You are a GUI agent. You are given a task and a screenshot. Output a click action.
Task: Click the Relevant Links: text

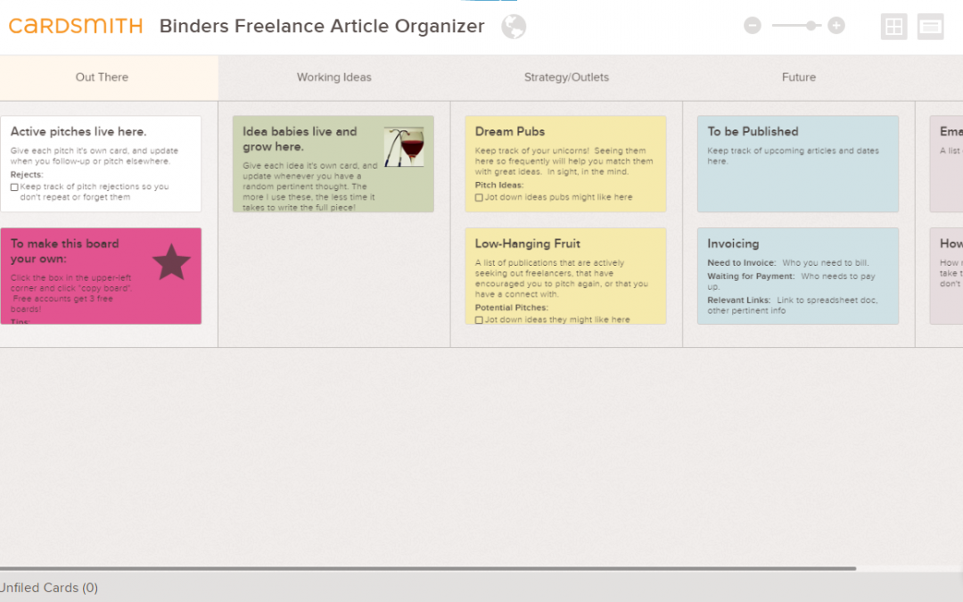(x=738, y=301)
